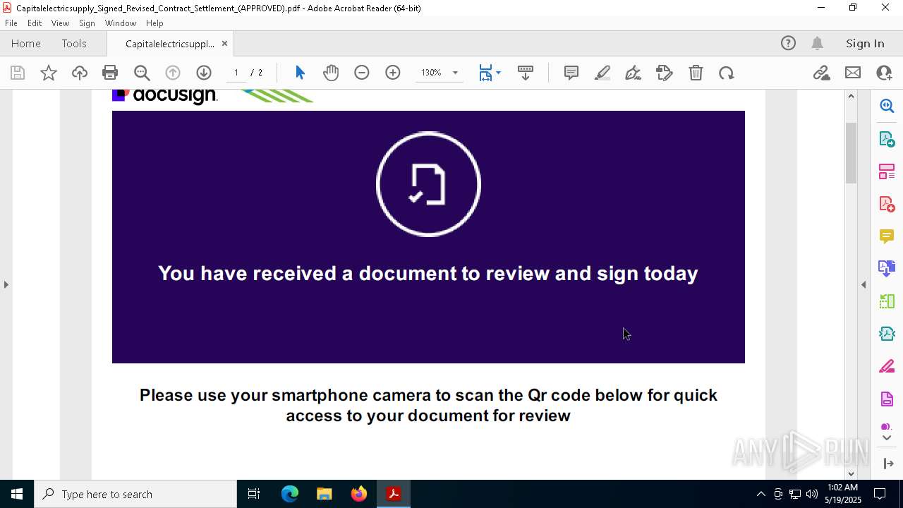Show more tools chevron in sidebar

coord(887,438)
